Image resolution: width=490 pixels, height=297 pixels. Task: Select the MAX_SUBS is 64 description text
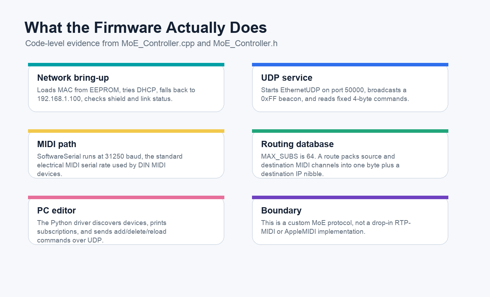click(x=330, y=165)
